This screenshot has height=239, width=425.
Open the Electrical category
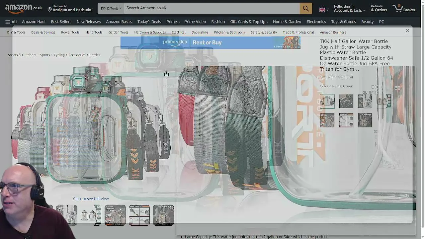[x=179, y=33]
